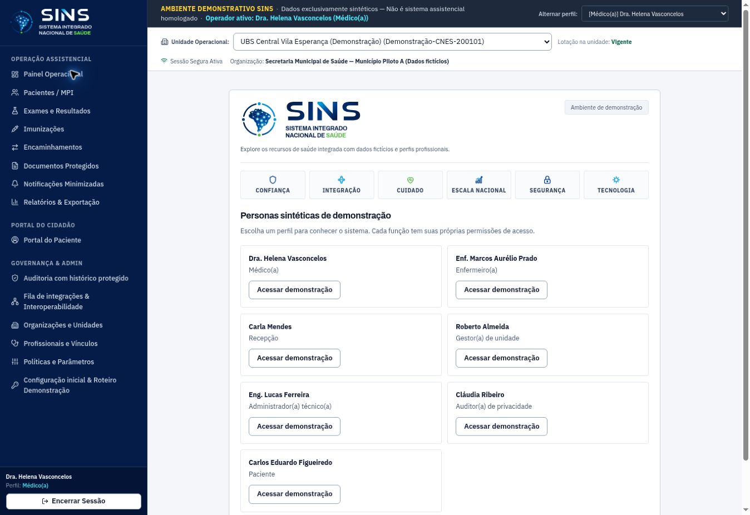Click the Portal do Paciente user icon
Image resolution: width=750 pixels, height=515 pixels.
click(x=15, y=240)
